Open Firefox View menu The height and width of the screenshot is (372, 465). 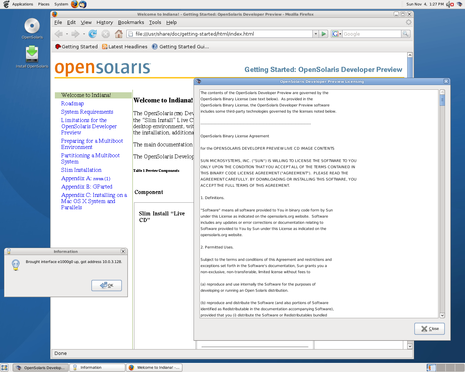pyautogui.click(x=86, y=22)
